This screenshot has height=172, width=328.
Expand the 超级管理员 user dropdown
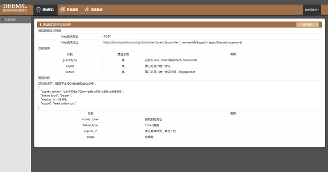312,9
